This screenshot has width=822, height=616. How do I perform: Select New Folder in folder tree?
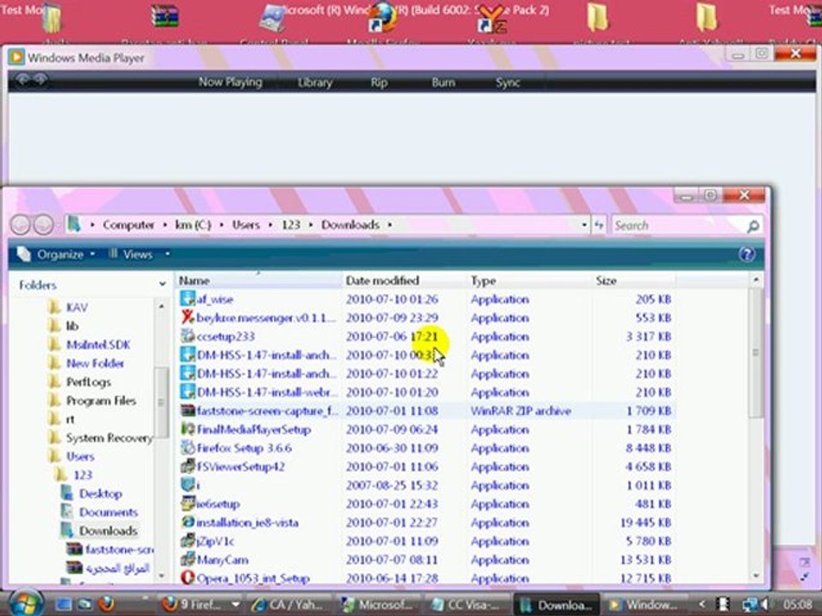95,363
